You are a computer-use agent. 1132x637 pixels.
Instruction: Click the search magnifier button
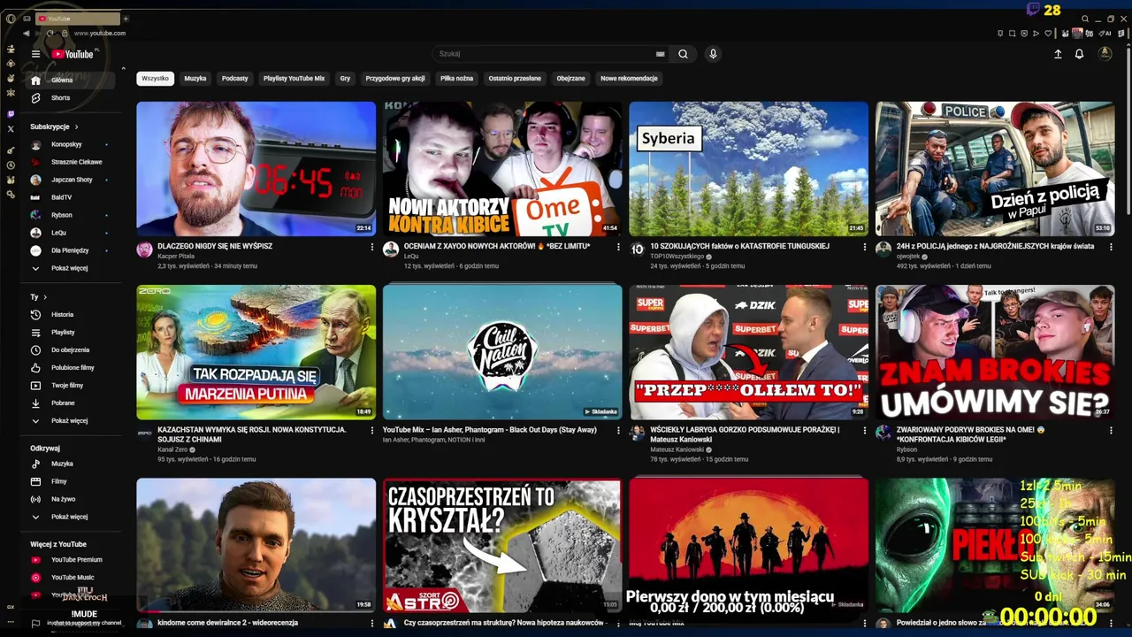pos(683,54)
